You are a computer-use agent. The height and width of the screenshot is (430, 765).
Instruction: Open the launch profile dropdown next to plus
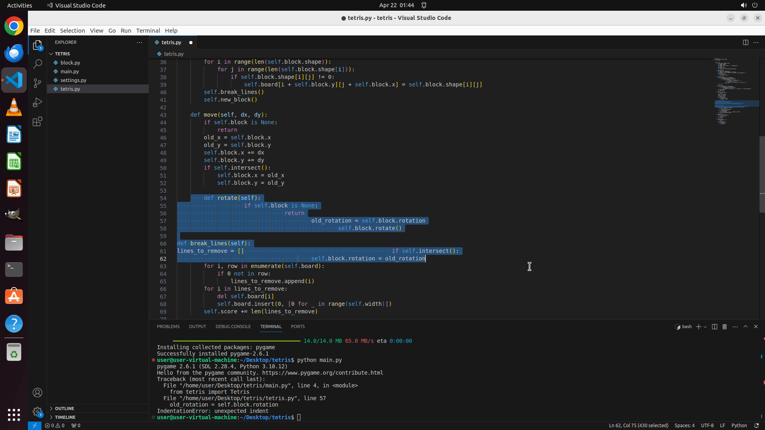point(705,327)
